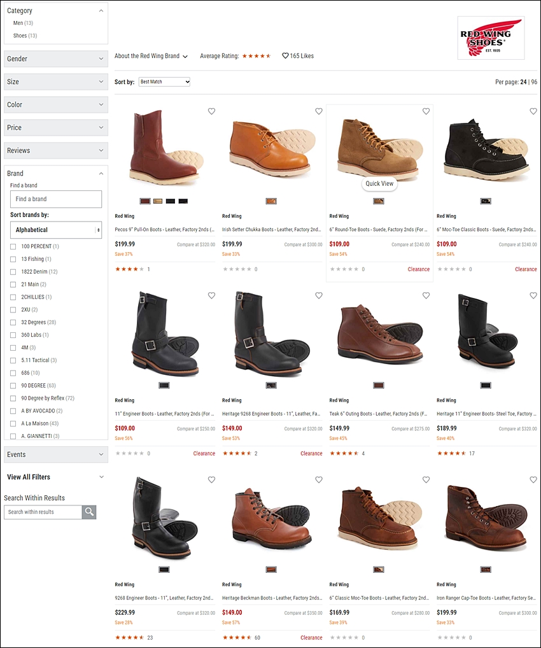Open the Teak 6" Outing Boots product image
This screenshot has height=648, width=541.
click(x=379, y=334)
